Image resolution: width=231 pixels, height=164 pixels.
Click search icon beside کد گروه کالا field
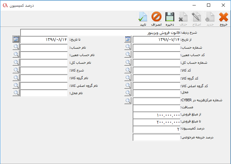coord(128,78)
